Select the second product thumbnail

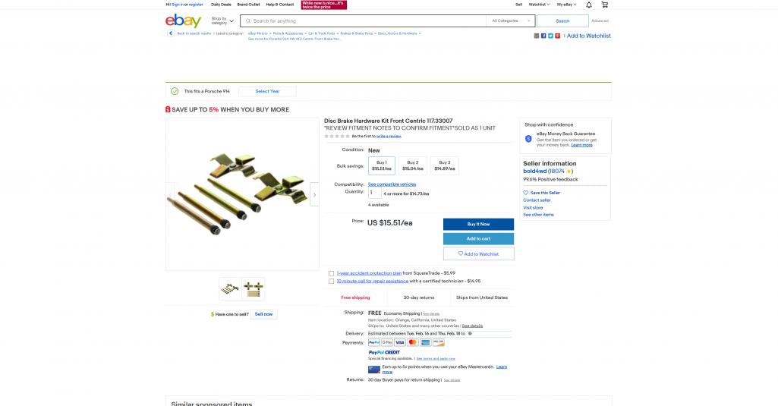click(253, 289)
